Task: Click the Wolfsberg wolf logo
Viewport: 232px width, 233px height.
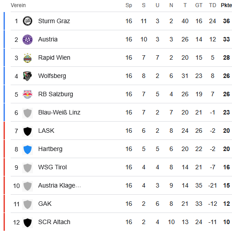Action: click(x=28, y=76)
